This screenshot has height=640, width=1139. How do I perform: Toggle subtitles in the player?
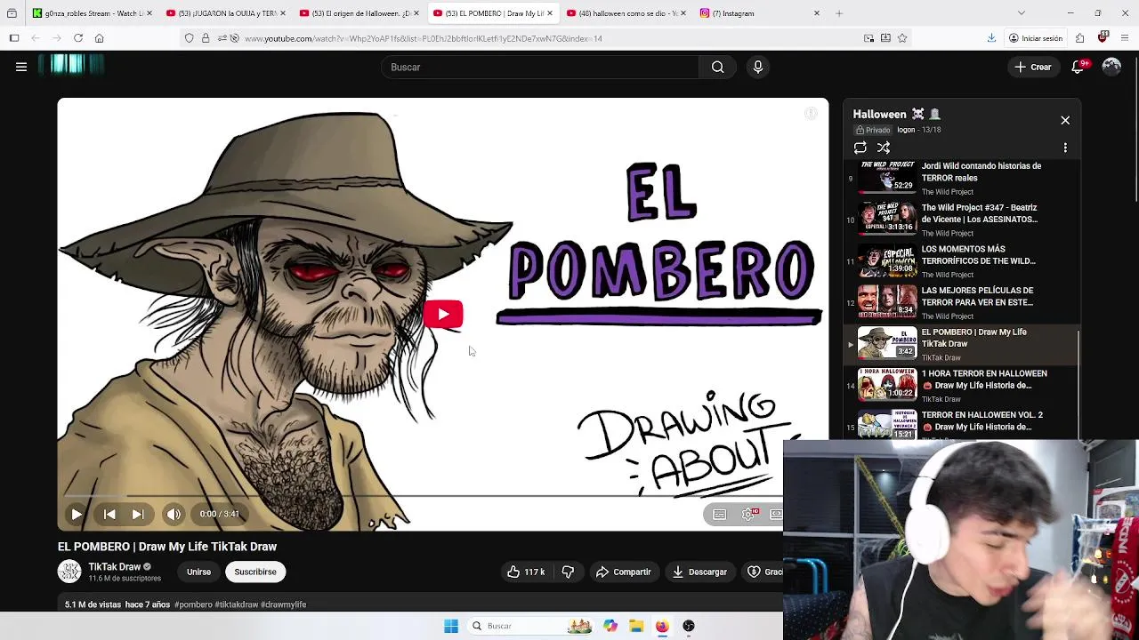coord(720,514)
